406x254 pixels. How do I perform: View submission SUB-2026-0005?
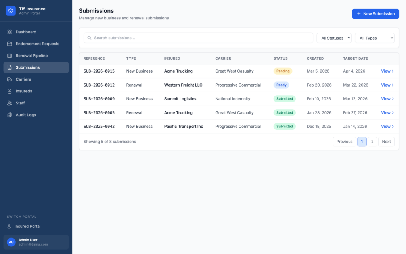(387, 112)
